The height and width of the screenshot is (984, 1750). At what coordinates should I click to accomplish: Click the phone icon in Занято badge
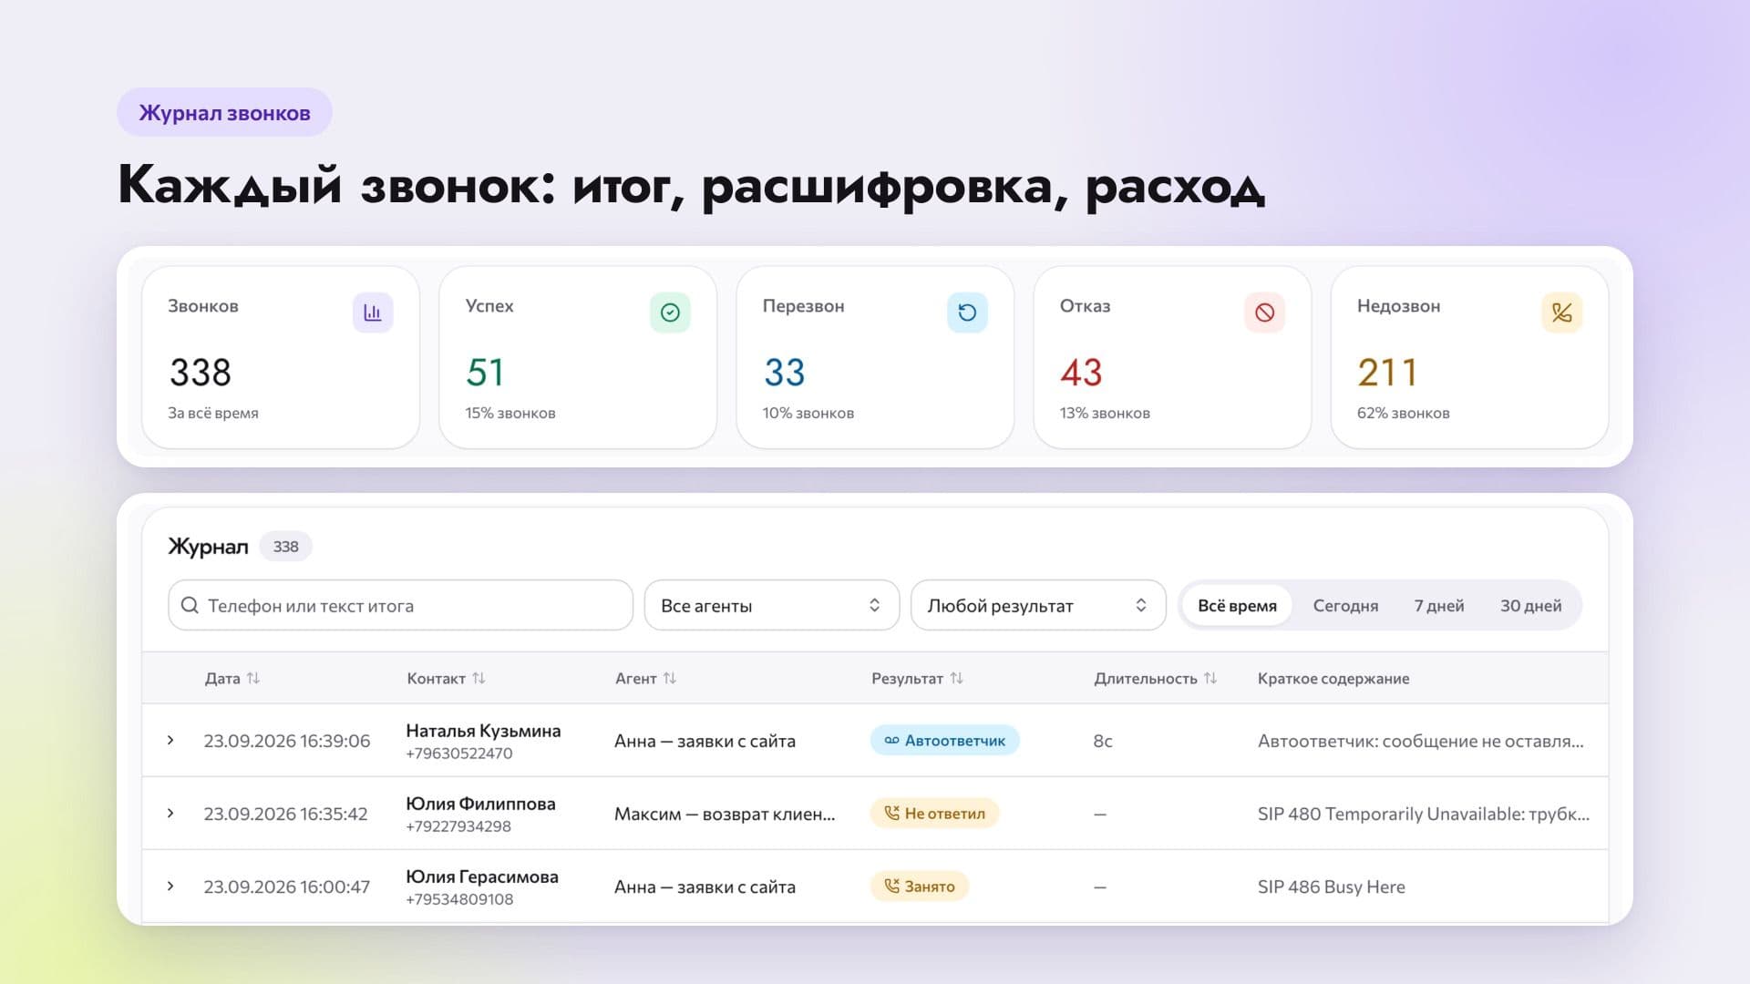point(891,886)
